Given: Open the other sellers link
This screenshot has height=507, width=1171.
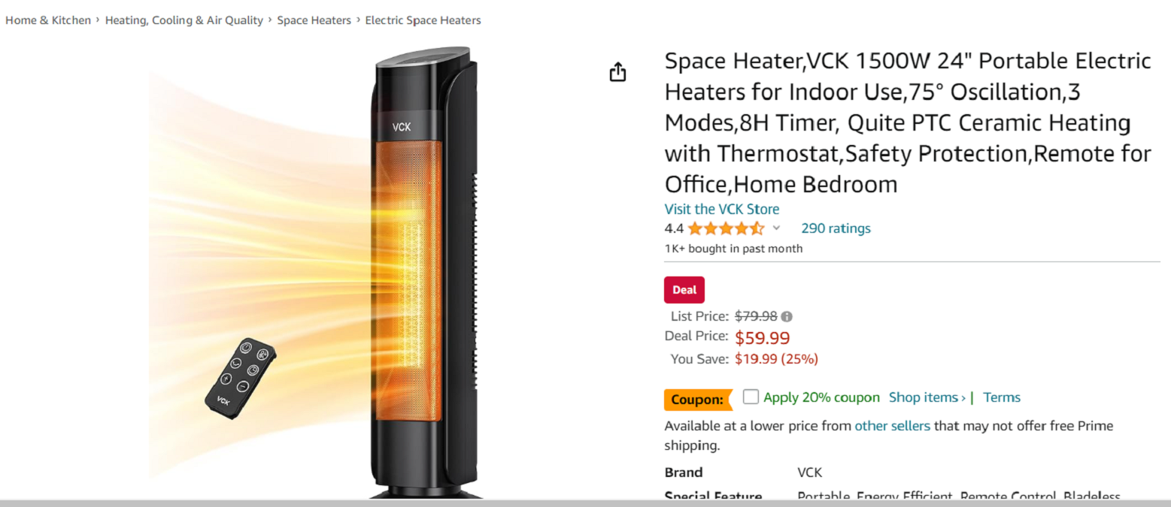Looking at the screenshot, I should click(x=892, y=425).
